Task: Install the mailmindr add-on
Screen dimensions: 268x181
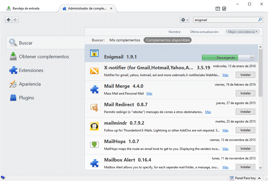Action: click(x=246, y=130)
